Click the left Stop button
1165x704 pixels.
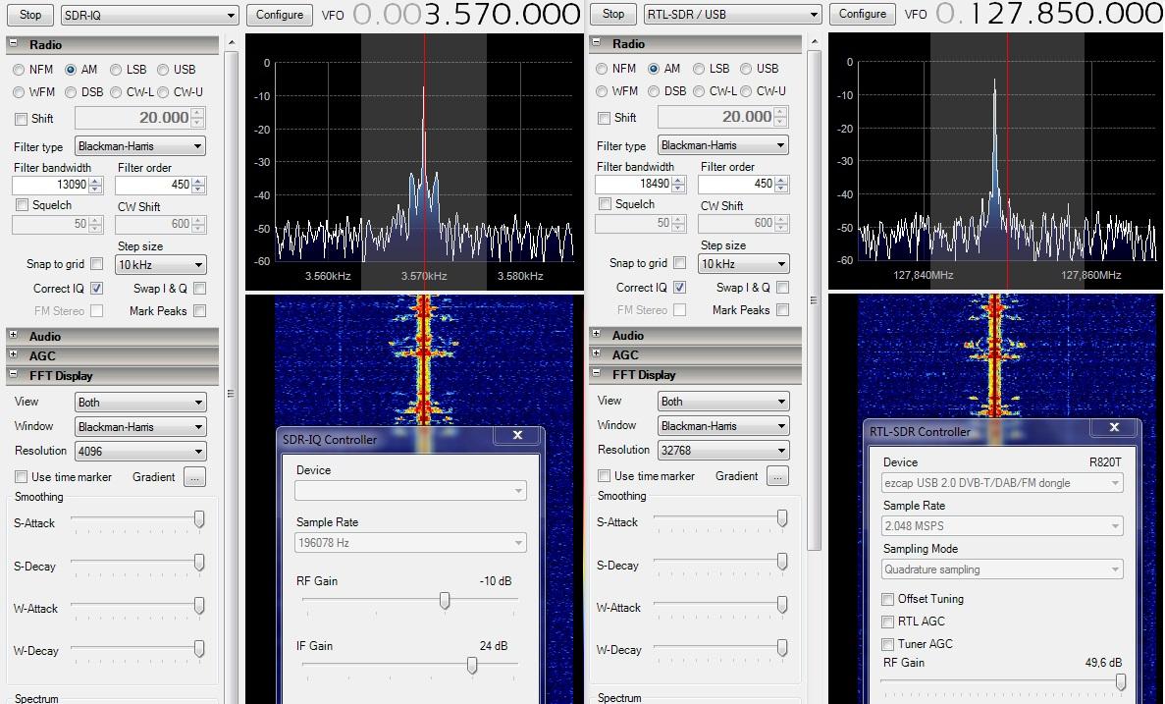click(30, 15)
